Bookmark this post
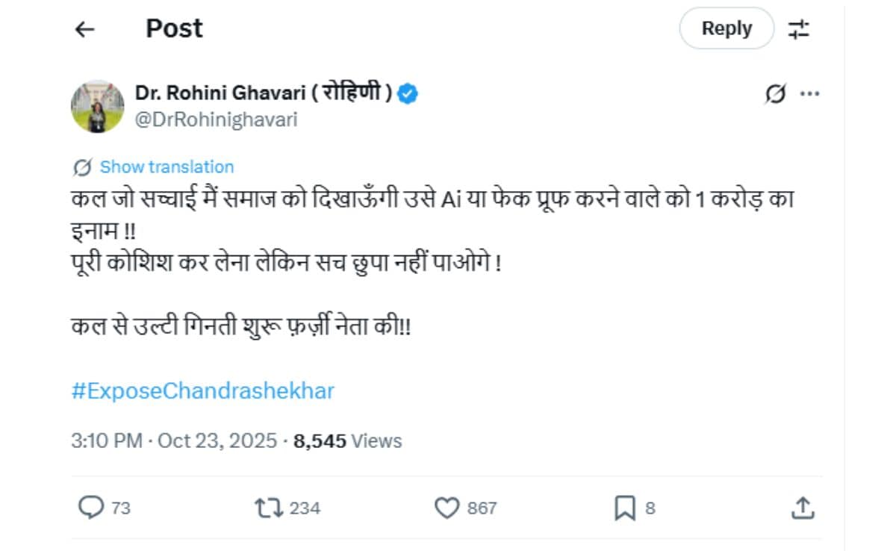Viewport: 896px width, 551px height. [624, 508]
